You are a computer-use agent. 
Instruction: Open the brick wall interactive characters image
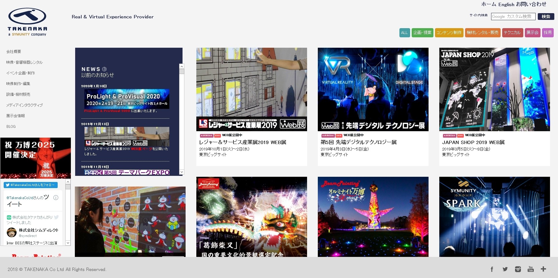tap(130, 222)
